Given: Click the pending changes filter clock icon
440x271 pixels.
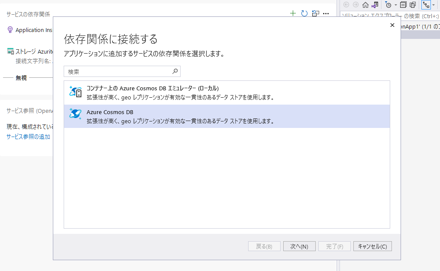Looking at the screenshot, I should tap(388, 5).
